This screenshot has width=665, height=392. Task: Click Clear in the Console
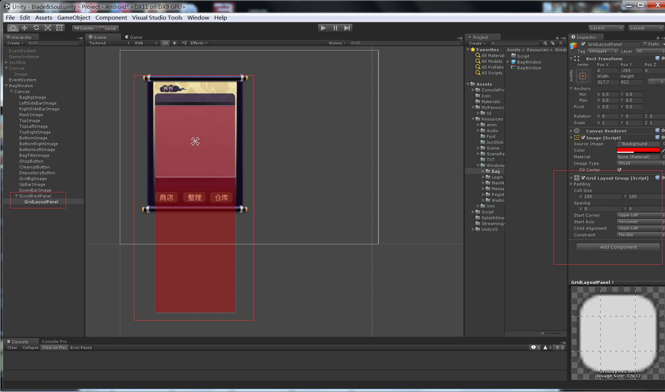click(12, 347)
